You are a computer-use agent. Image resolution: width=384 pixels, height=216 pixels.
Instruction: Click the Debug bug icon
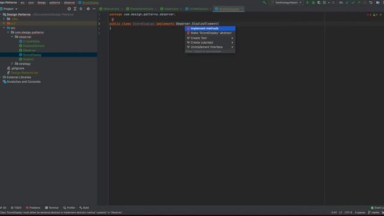313,2
